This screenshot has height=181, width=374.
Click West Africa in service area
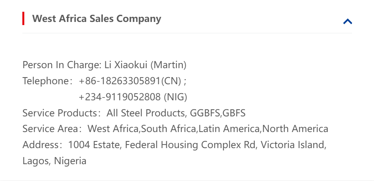point(114,129)
